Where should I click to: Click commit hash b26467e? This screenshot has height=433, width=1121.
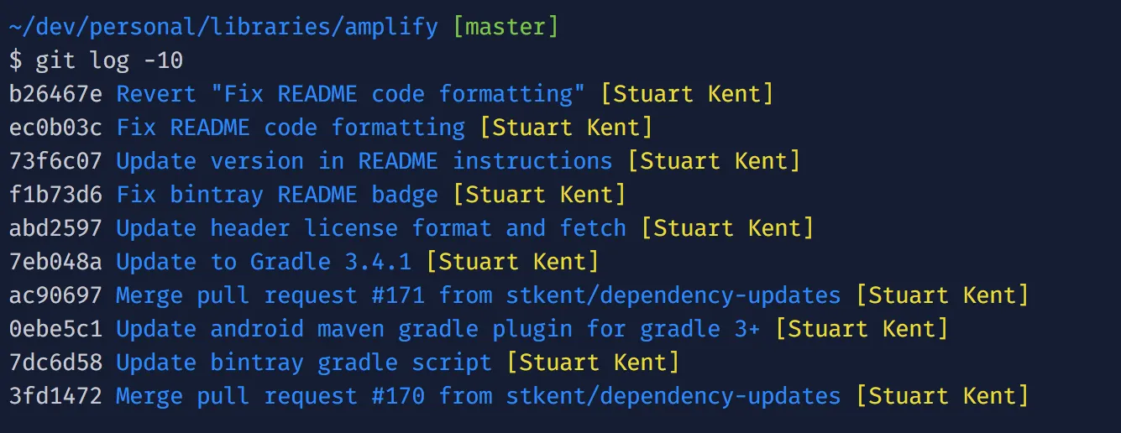(55, 94)
